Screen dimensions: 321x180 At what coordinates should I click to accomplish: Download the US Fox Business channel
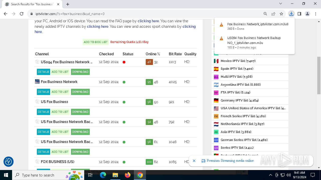coord(80,112)
